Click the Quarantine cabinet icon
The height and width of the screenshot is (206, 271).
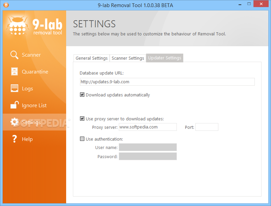(15, 71)
